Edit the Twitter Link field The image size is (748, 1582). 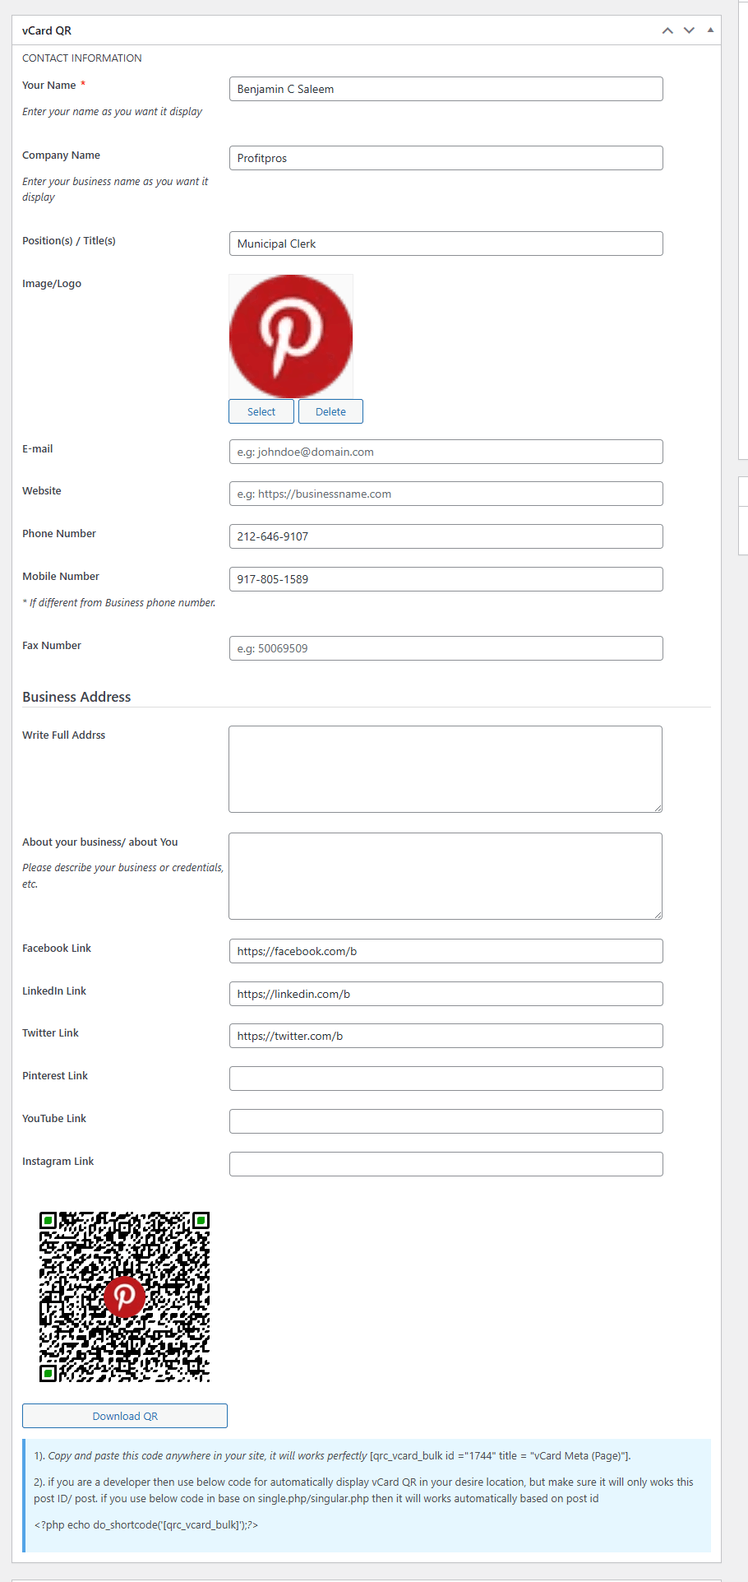coord(446,1036)
